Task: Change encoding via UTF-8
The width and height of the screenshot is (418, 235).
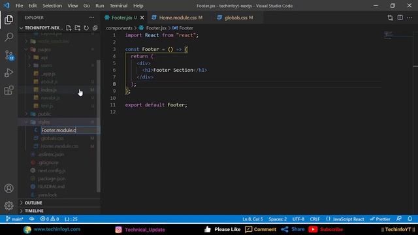Action: (298, 219)
